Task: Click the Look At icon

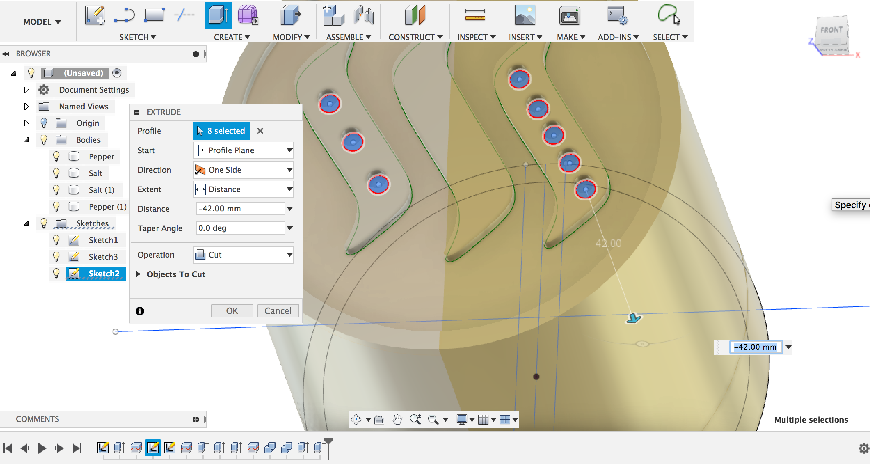Action: point(379,420)
